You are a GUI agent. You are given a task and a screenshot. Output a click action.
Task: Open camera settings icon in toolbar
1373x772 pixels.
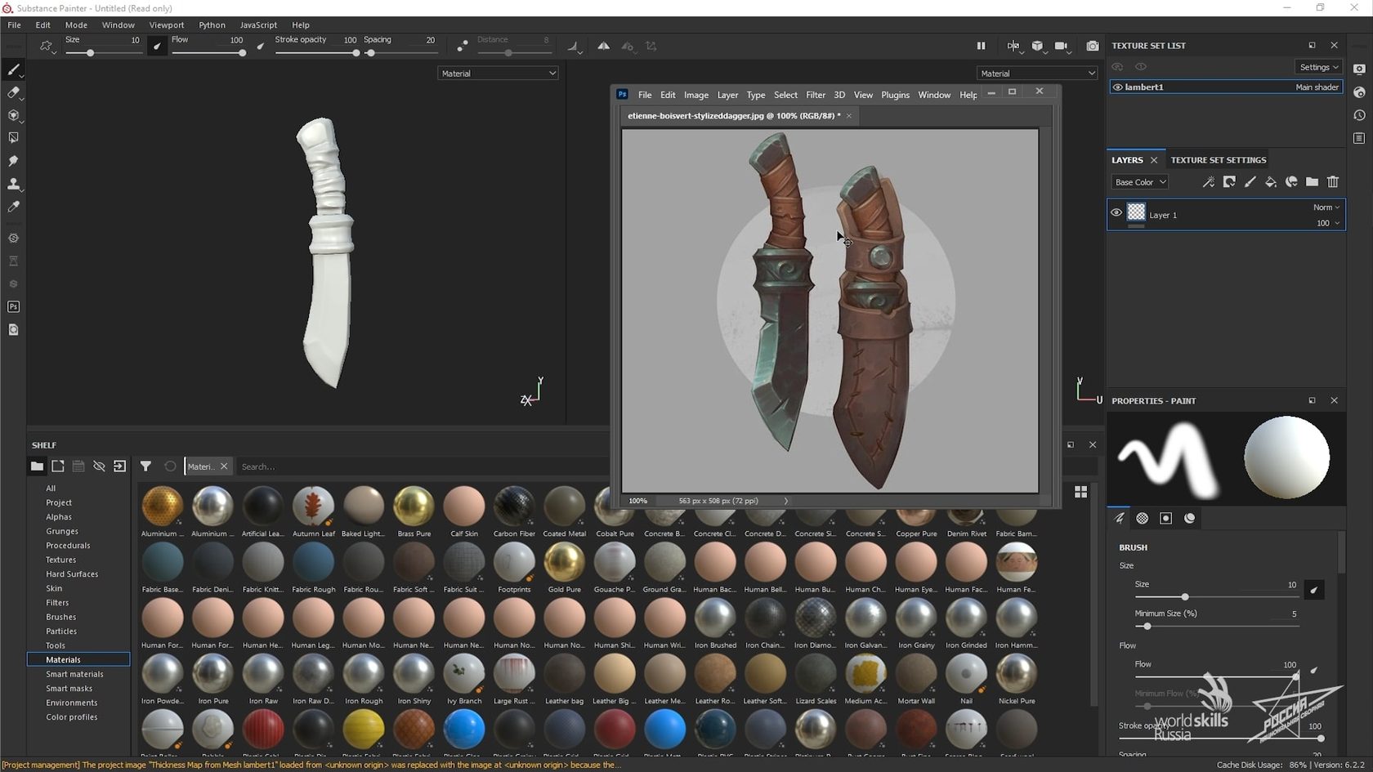coord(1062,46)
